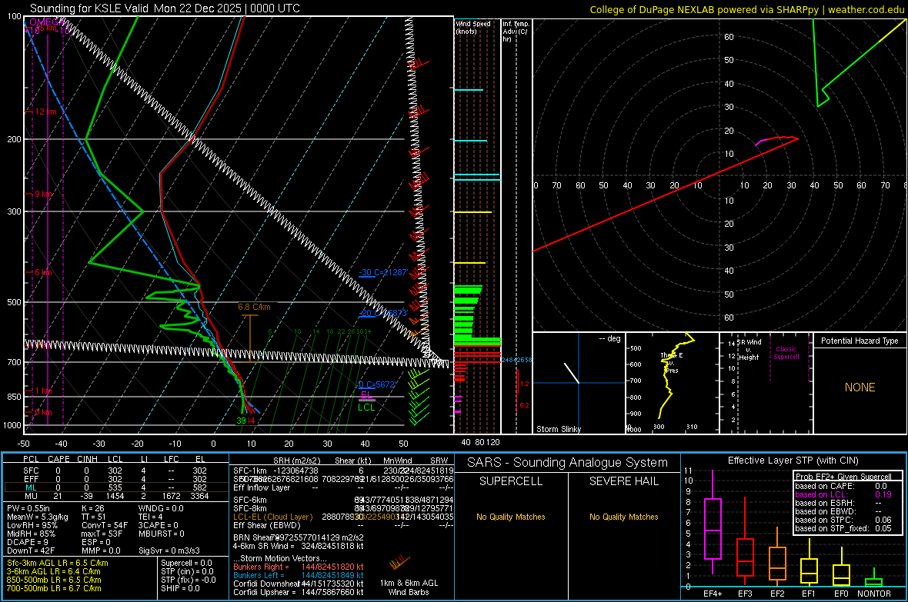Select the highlighted ML parcel row
908x602 pixels.
116,487
